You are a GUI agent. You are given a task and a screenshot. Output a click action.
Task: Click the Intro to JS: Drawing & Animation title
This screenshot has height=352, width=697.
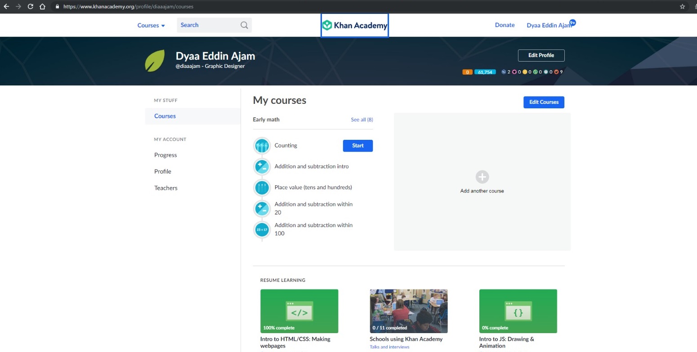507,343
